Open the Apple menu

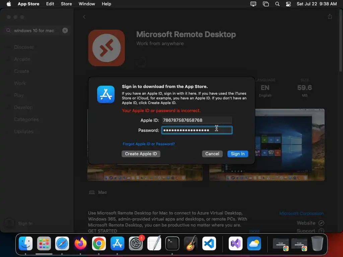point(9,4)
